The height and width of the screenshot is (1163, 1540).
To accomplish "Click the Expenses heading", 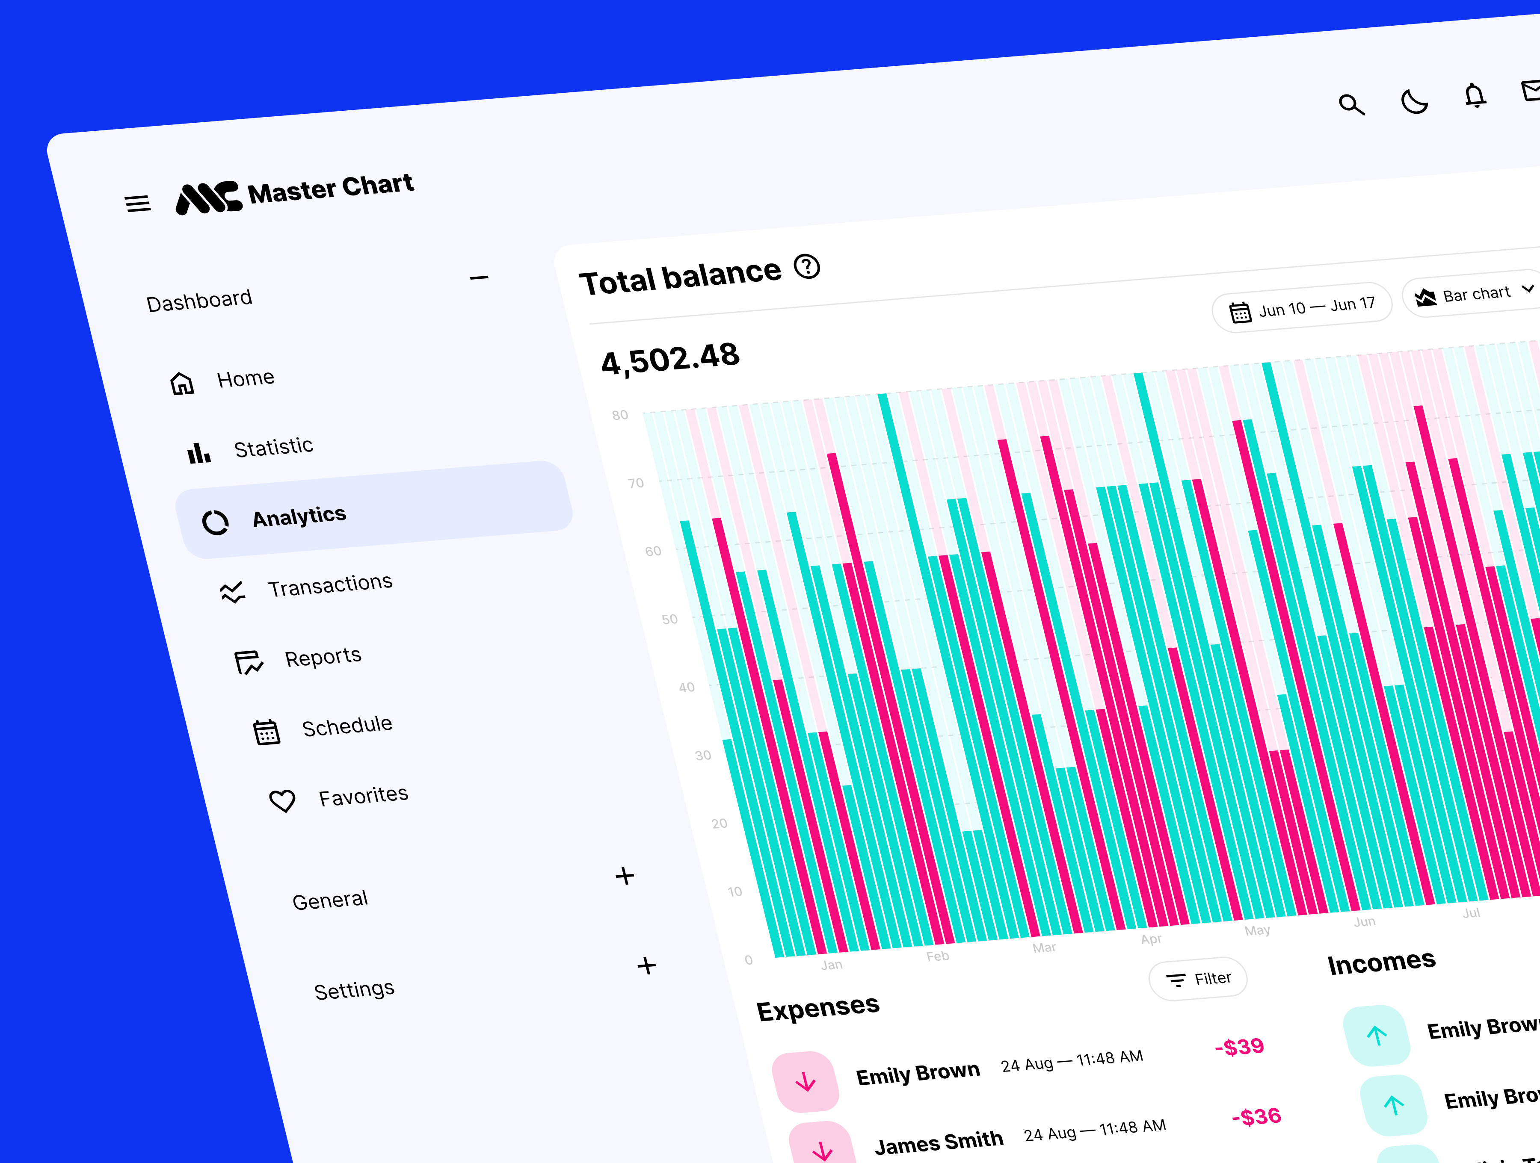I will 817,1008.
